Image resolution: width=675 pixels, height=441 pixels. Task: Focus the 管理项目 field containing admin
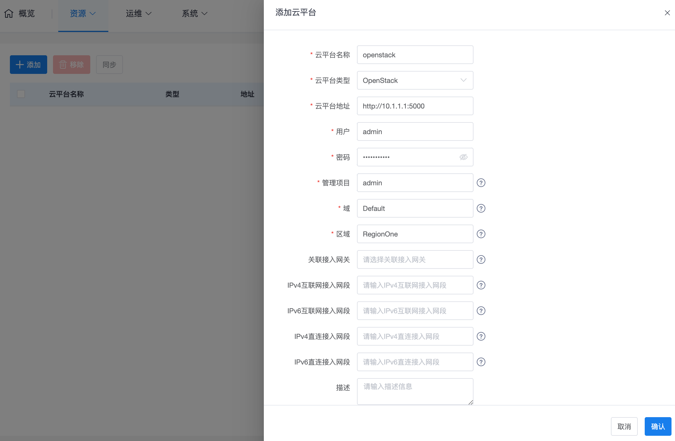415,183
